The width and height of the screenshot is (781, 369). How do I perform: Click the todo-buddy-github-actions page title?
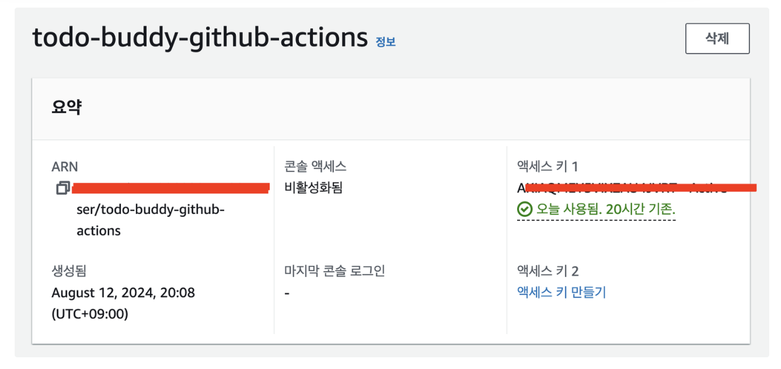199,37
